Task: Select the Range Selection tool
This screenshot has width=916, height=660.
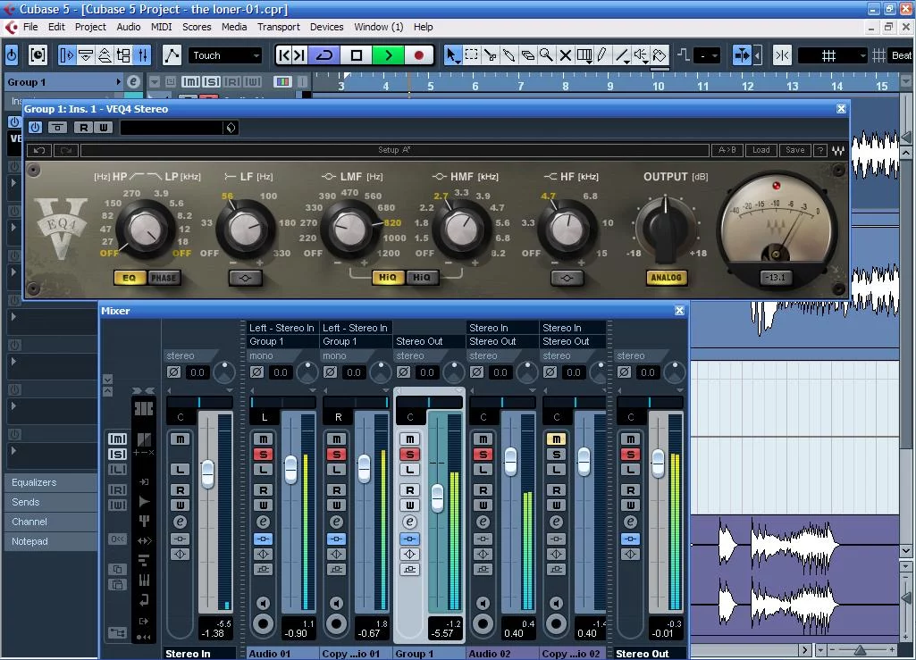Action: pyautogui.click(x=472, y=55)
